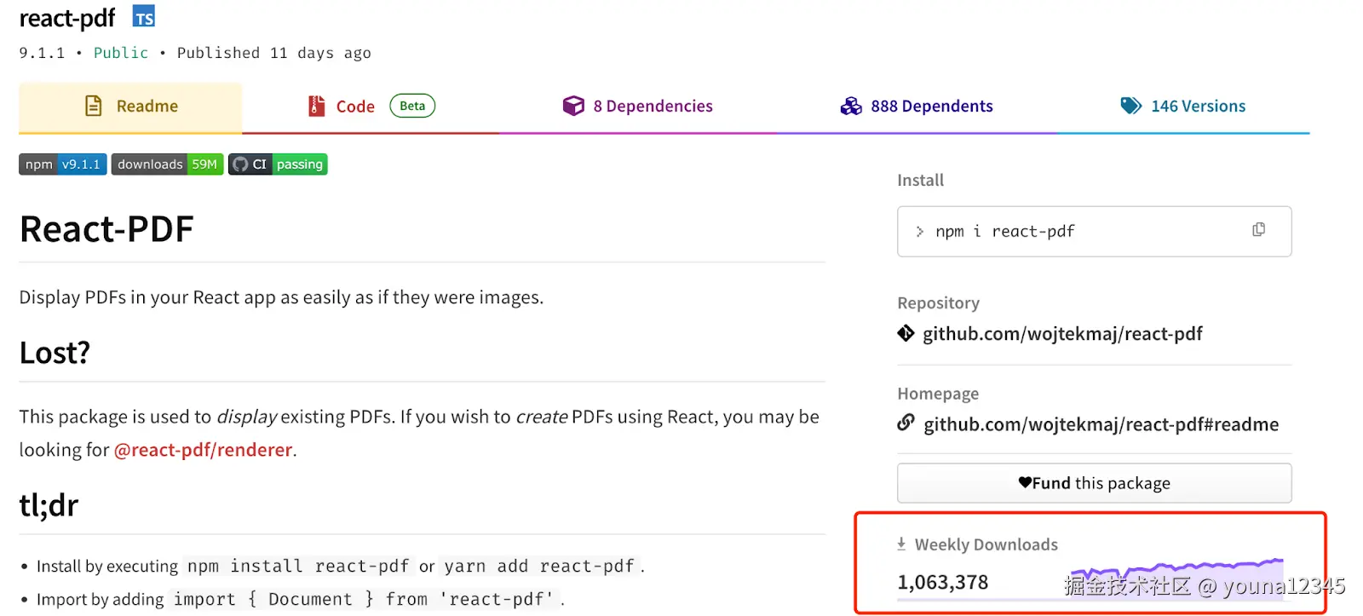View the 888 Dependents tab

917,107
